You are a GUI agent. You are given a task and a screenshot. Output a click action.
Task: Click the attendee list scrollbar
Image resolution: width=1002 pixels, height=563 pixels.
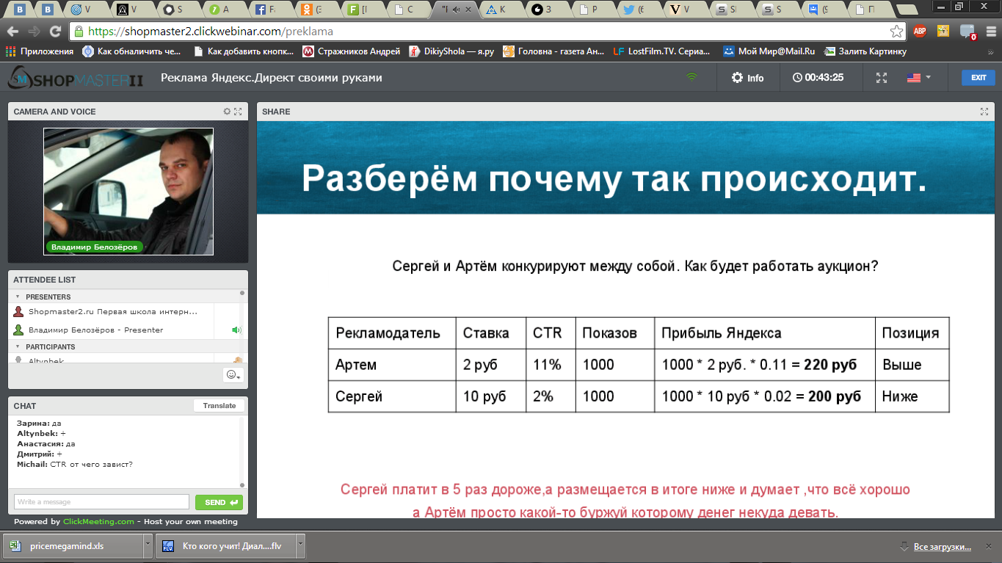[242, 327]
